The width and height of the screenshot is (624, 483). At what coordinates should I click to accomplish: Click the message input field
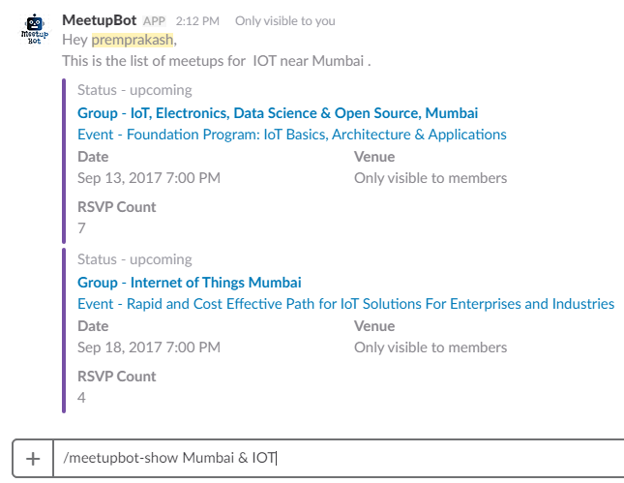coord(339,458)
